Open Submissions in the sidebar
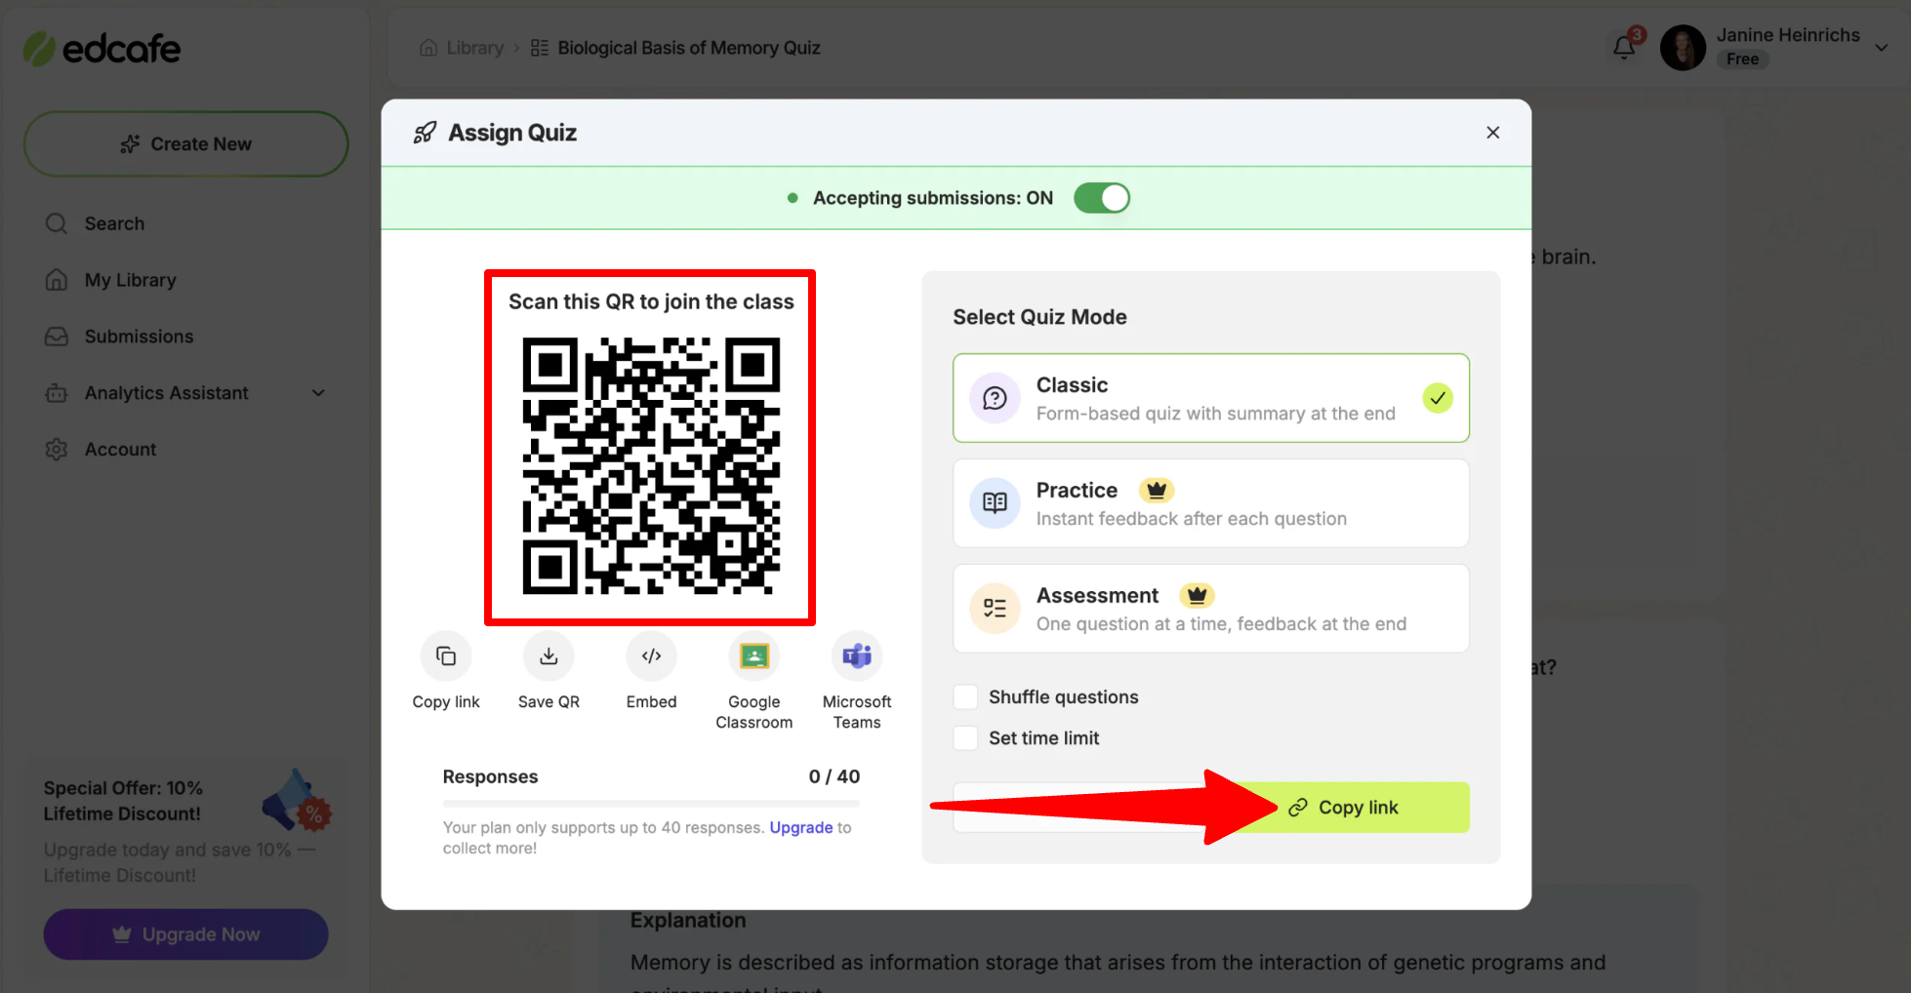Screen dimensions: 1911x993 (x=139, y=337)
